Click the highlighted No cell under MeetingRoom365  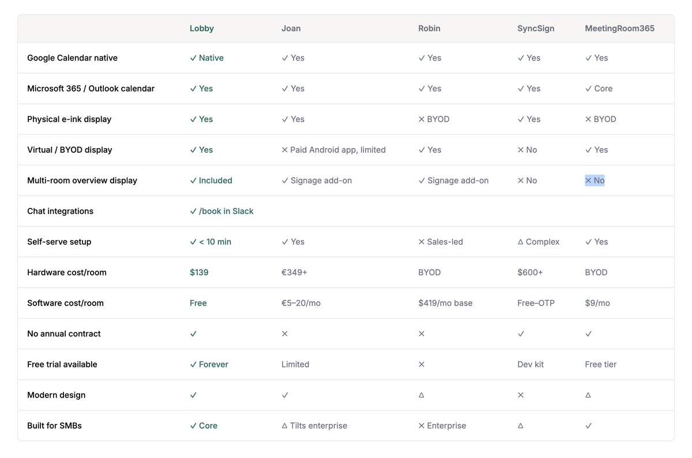tap(595, 180)
